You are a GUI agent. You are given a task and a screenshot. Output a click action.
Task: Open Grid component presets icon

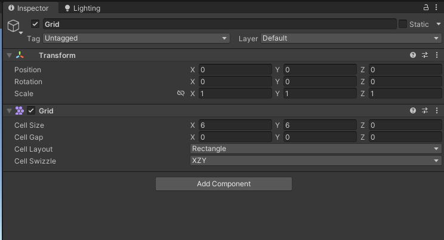(425, 110)
